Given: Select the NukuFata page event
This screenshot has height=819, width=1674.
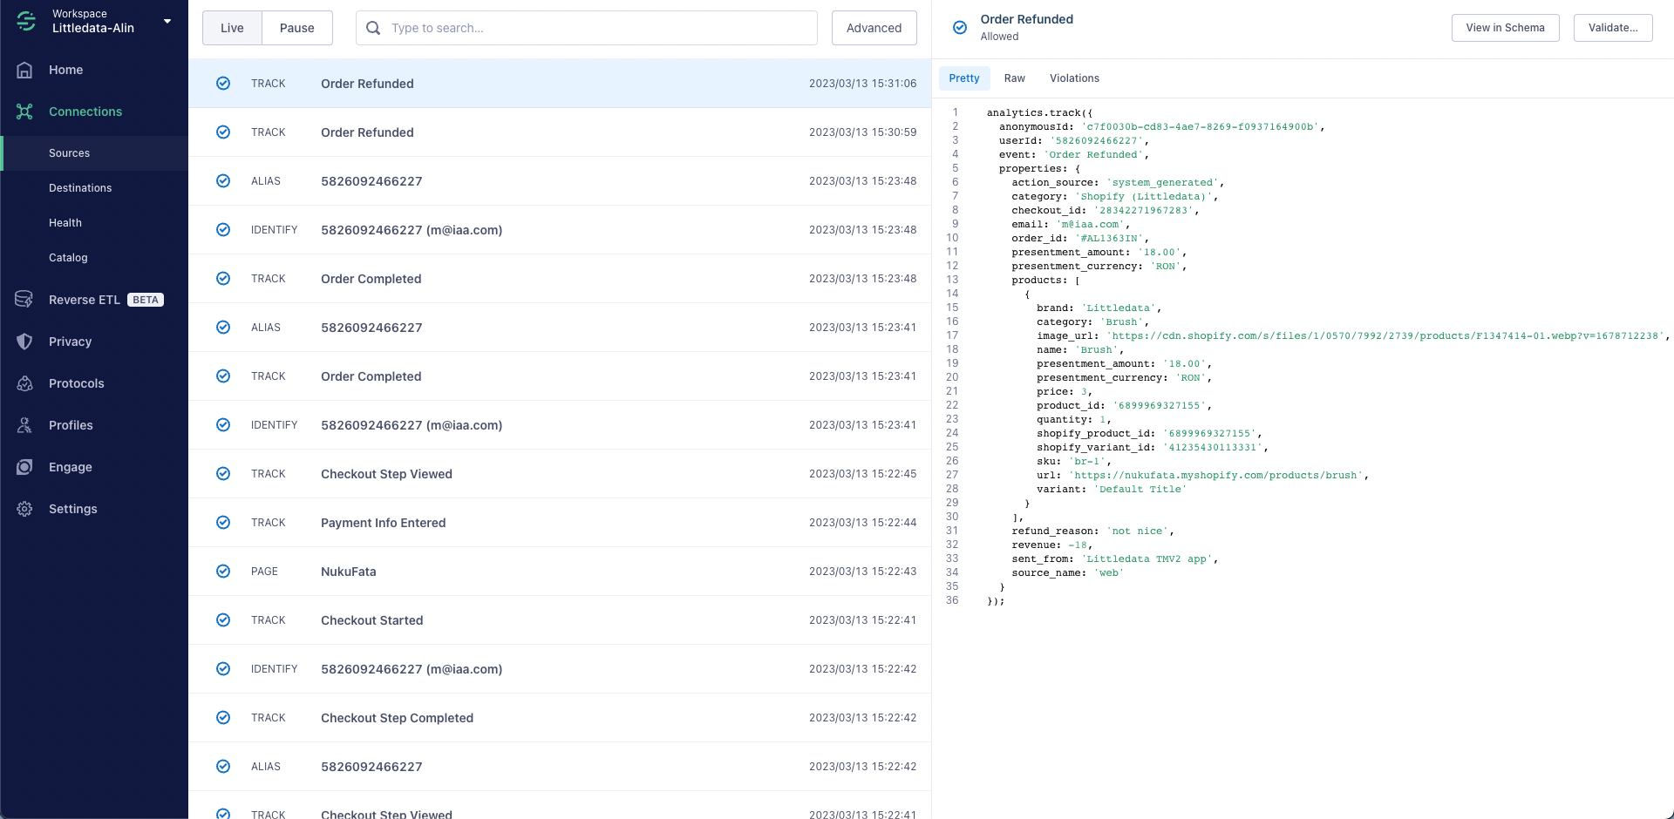Looking at the screenshot, I should (560, 572).
